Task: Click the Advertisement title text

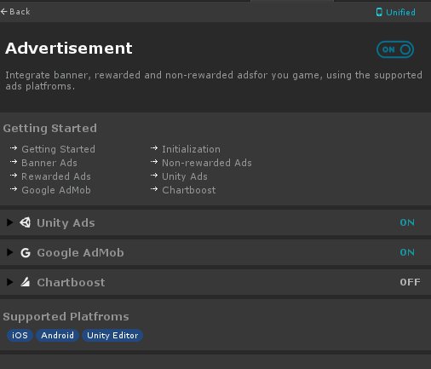Action: (x=69, y=48)
